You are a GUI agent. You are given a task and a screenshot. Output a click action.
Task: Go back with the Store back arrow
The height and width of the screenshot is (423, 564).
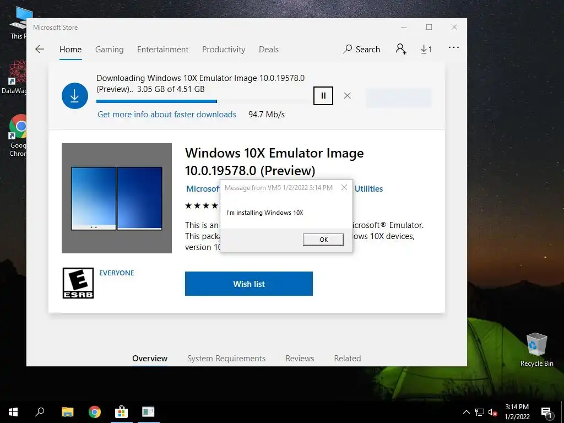pos(40,49)
